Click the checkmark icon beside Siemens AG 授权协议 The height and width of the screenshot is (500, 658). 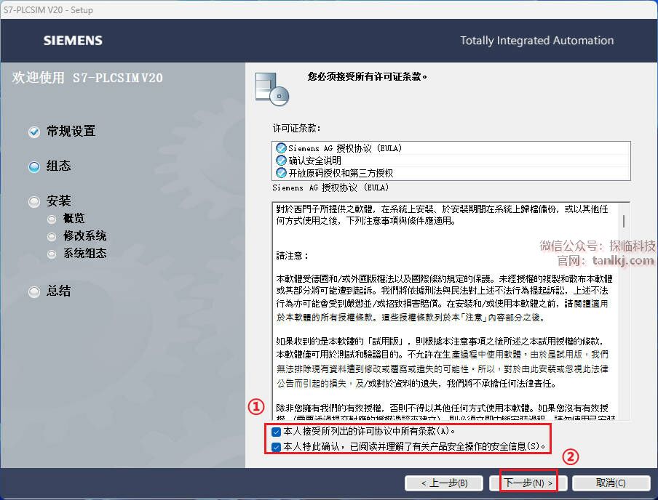tap(281, 148)
